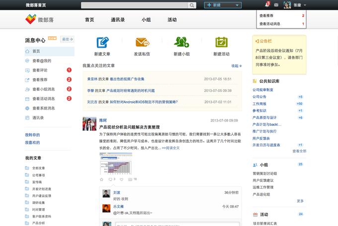
Task: Click the share icon beside 查看推荐
Action: (x=27, y=79)
